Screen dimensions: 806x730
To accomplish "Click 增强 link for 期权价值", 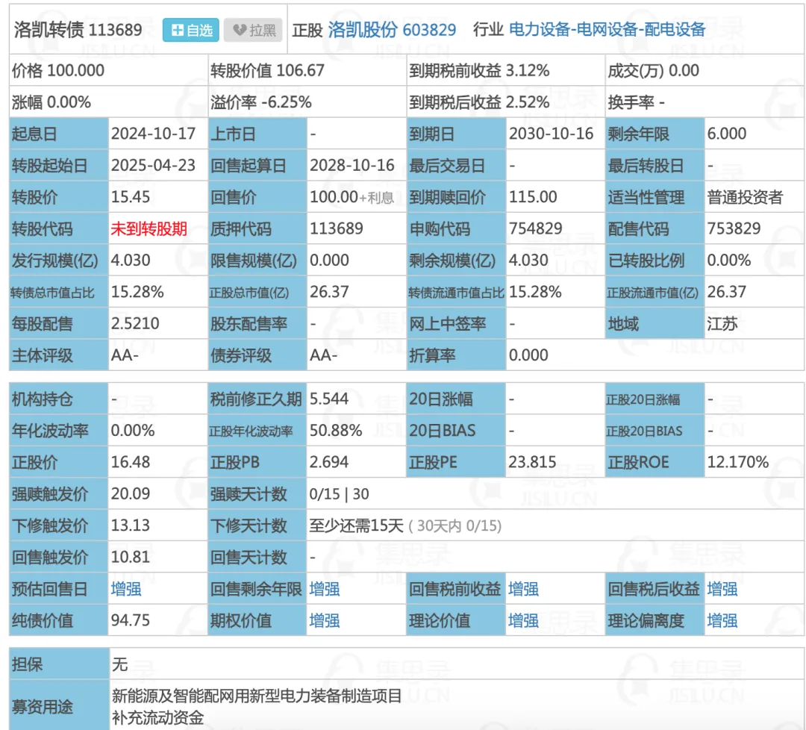I will point(325,621).
